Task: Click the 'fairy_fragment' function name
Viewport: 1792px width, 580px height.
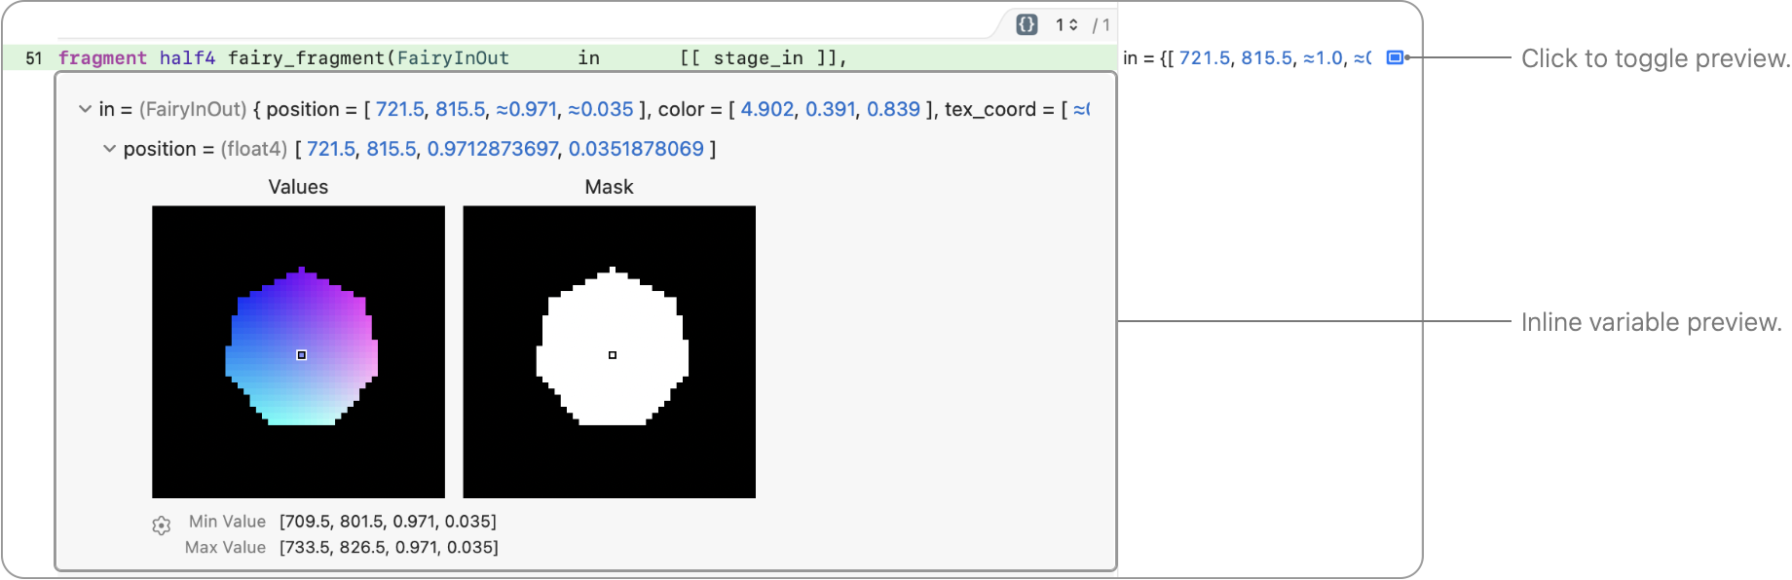Action: pos(307,58)
